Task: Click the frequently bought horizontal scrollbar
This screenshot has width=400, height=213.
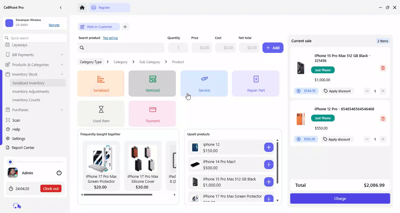Action: tap(118, 195)
